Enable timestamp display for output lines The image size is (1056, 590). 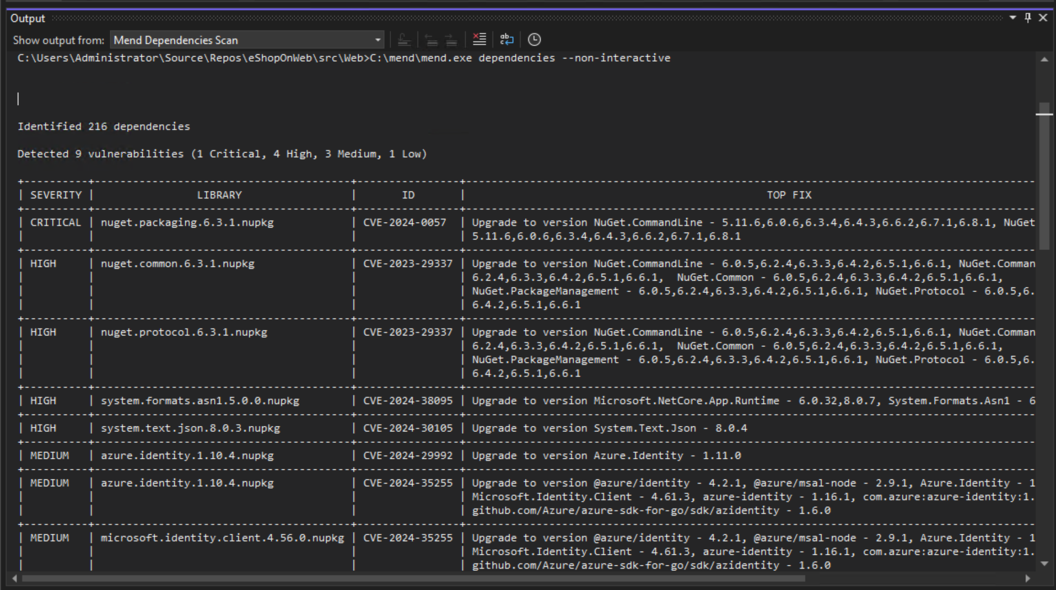(x=534, y=40)
